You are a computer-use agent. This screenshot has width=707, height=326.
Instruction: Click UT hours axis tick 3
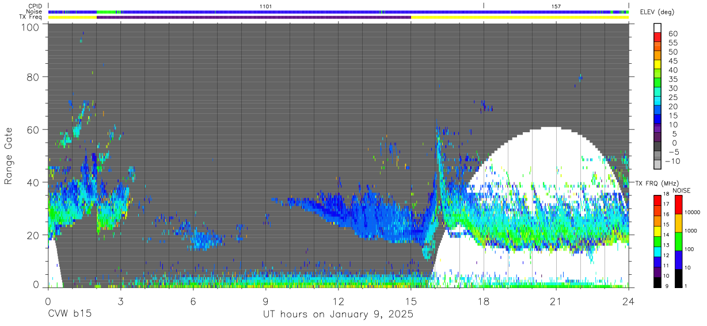[121, 301]
